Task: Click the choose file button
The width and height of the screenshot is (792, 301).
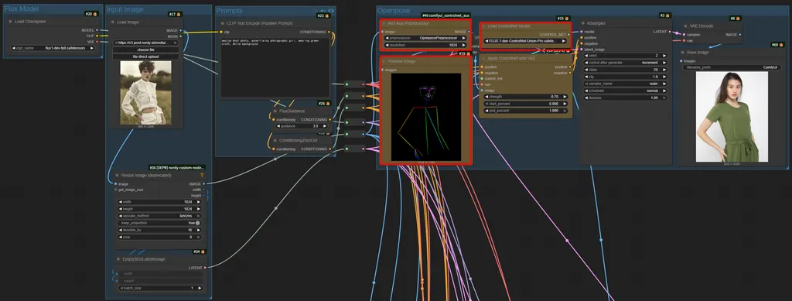Action: click(x=145, y=50)
